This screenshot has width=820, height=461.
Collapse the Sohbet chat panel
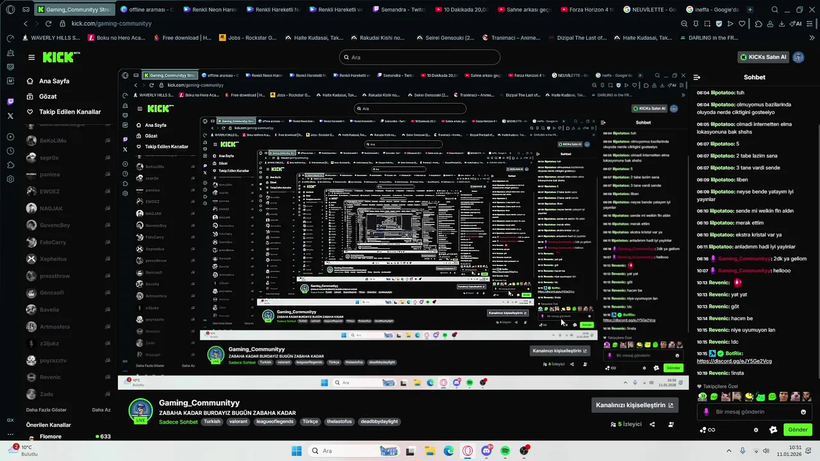pyautogui.click(x=697, y=77)
